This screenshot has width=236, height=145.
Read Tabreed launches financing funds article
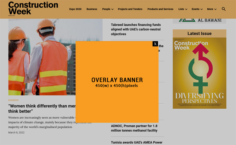tap(136, 29)
